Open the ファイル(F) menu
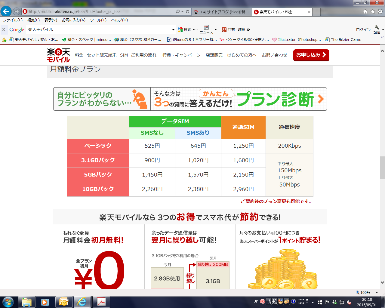 point(13,20)
